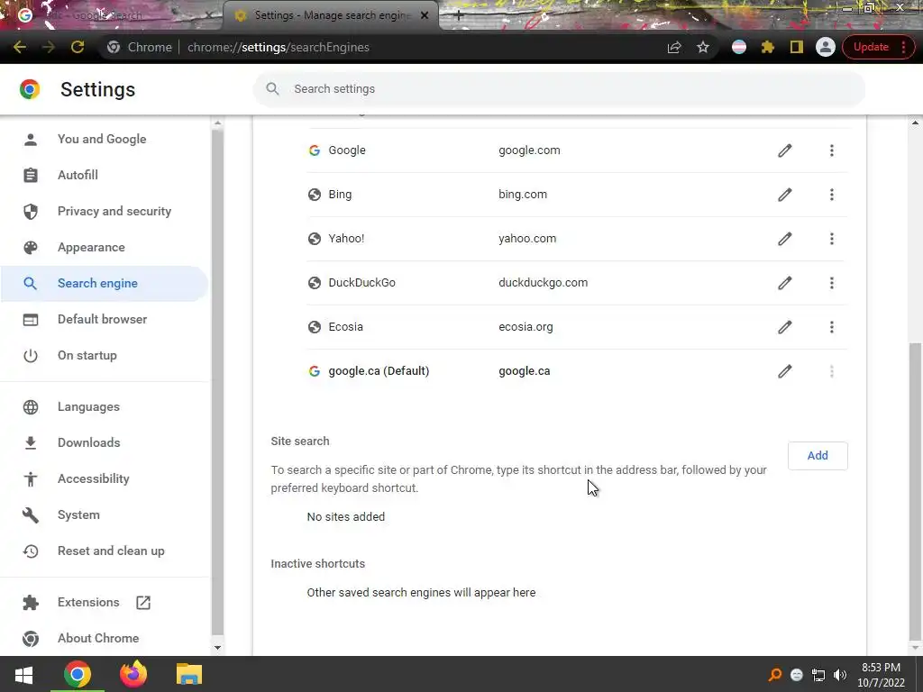This screenshot has height=692, width=923.
Task: Open You and Google settings
Action: [104, 140]
